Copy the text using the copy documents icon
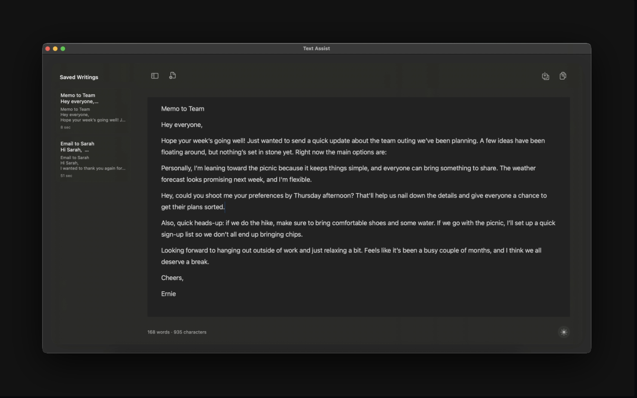The image size is (637, 398). (563, 76)
